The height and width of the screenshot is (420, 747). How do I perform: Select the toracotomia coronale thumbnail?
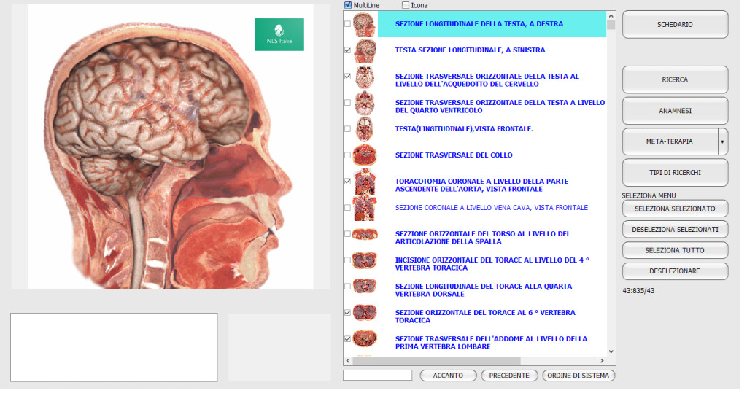click(365, 182)
